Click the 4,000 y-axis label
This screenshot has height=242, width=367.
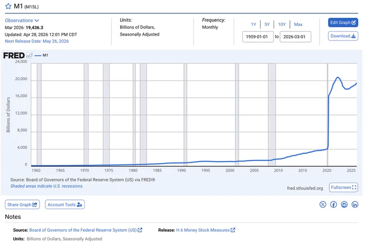point(22,147)
